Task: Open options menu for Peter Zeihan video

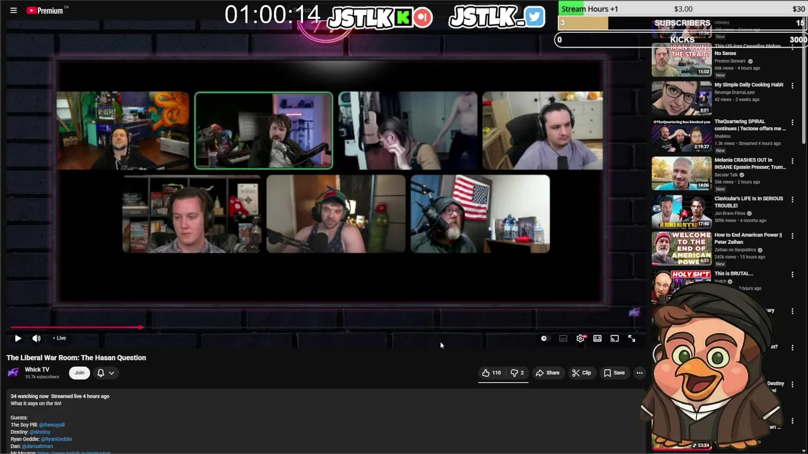Action: click(792, 236)
